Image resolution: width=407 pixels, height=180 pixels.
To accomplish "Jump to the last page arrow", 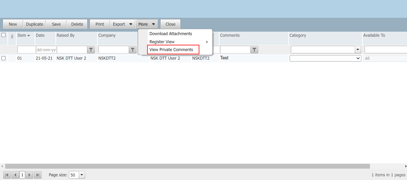I will (38, 175).
